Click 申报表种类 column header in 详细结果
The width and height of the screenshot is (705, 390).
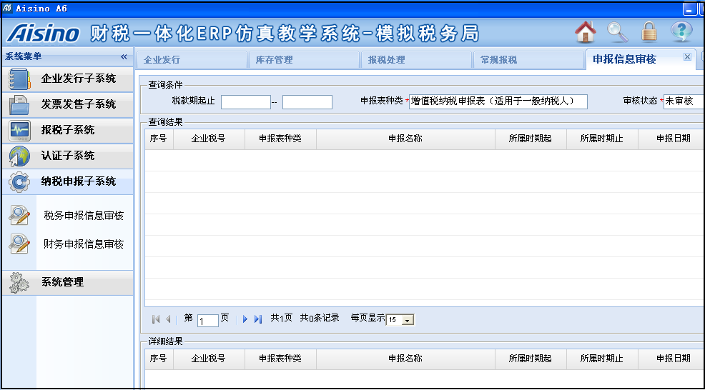[x=280, y=359]
